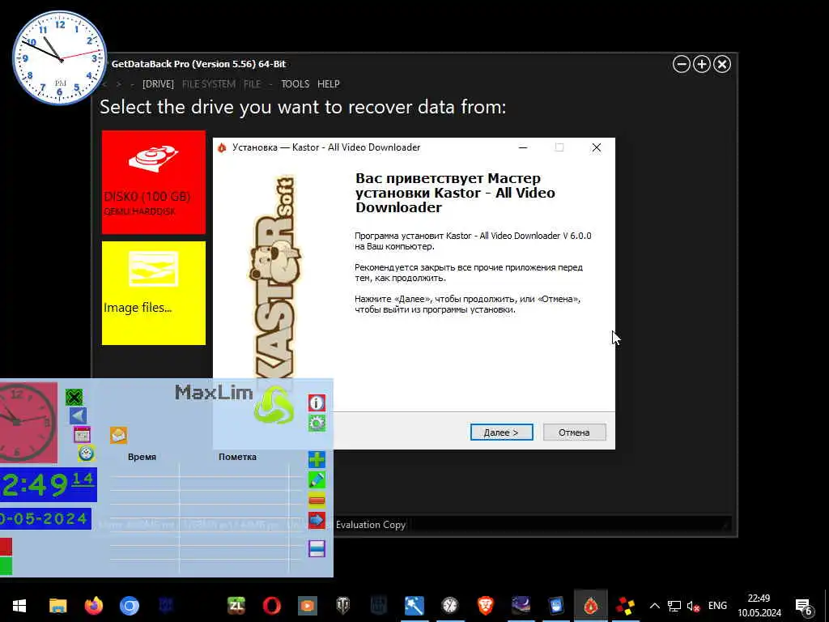
Task: Click the MaxLim digital time display
Action: [48, 484]
